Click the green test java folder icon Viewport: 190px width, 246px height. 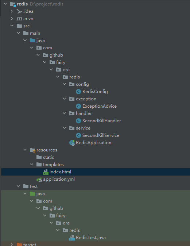[x=32, y=194]
